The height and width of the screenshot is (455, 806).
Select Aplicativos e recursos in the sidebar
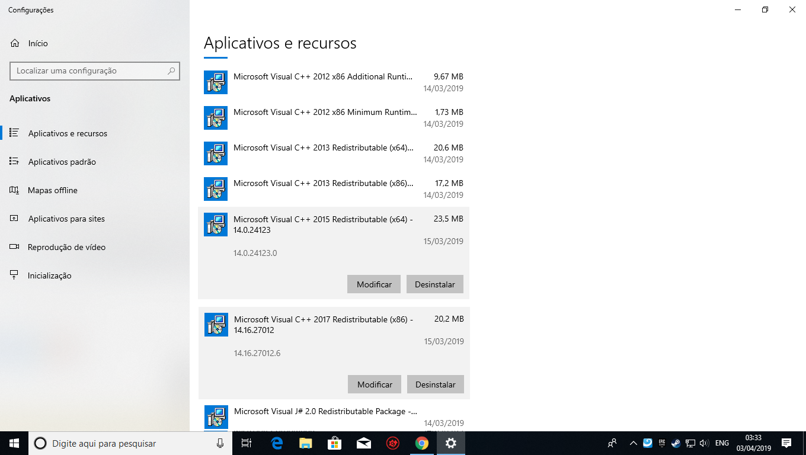click(x=95, y=133)
